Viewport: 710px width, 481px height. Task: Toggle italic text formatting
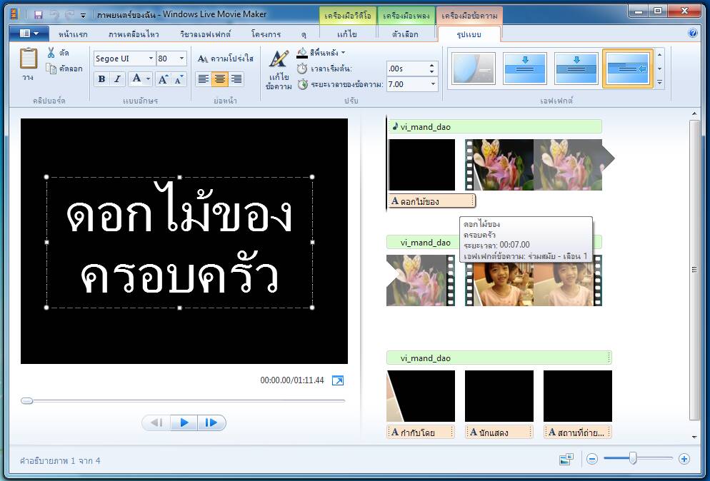pyautogui.click(x=117, y=79)
